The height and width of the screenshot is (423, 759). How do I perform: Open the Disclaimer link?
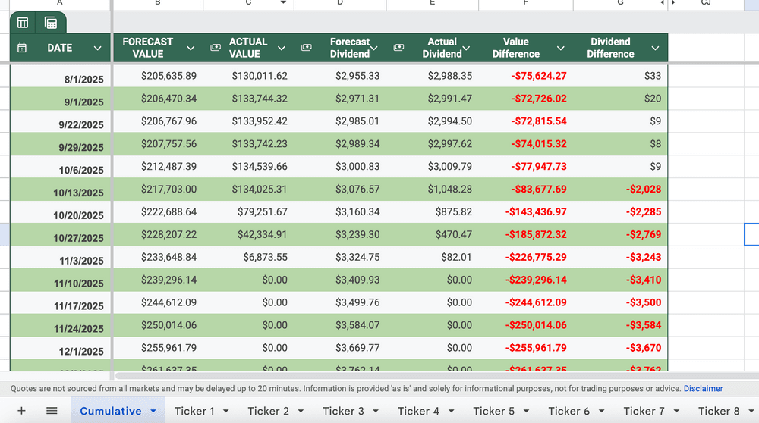pos(703,388)
